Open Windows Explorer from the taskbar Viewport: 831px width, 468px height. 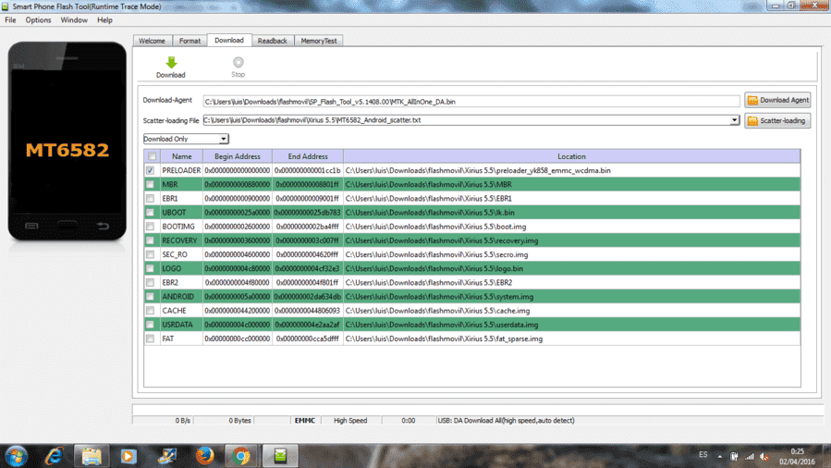[x=92, y=456]
